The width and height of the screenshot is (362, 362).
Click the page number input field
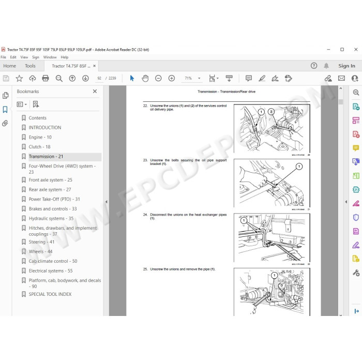[99, 79]
